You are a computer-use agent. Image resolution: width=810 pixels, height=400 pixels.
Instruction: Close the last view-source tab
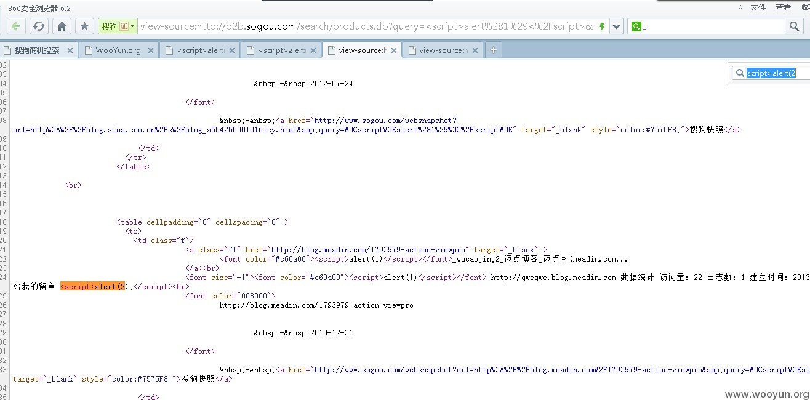(475, 50)
